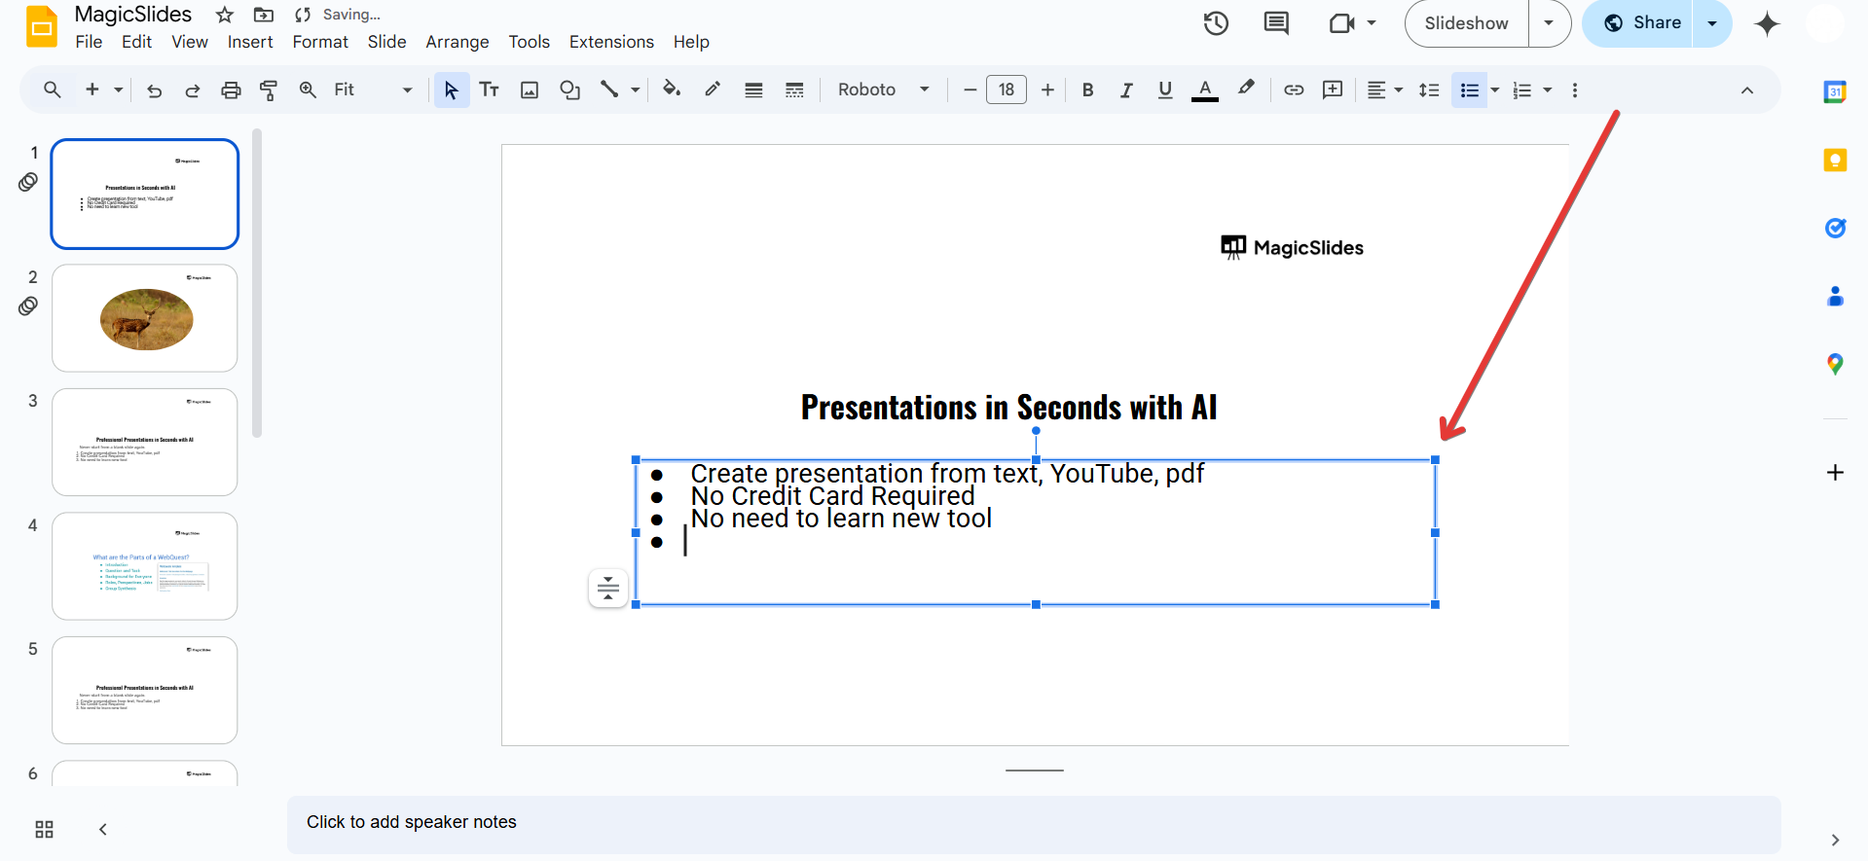1868x861 pixels.
Task: Open the version history clock icon
Action: point(1216,23)
